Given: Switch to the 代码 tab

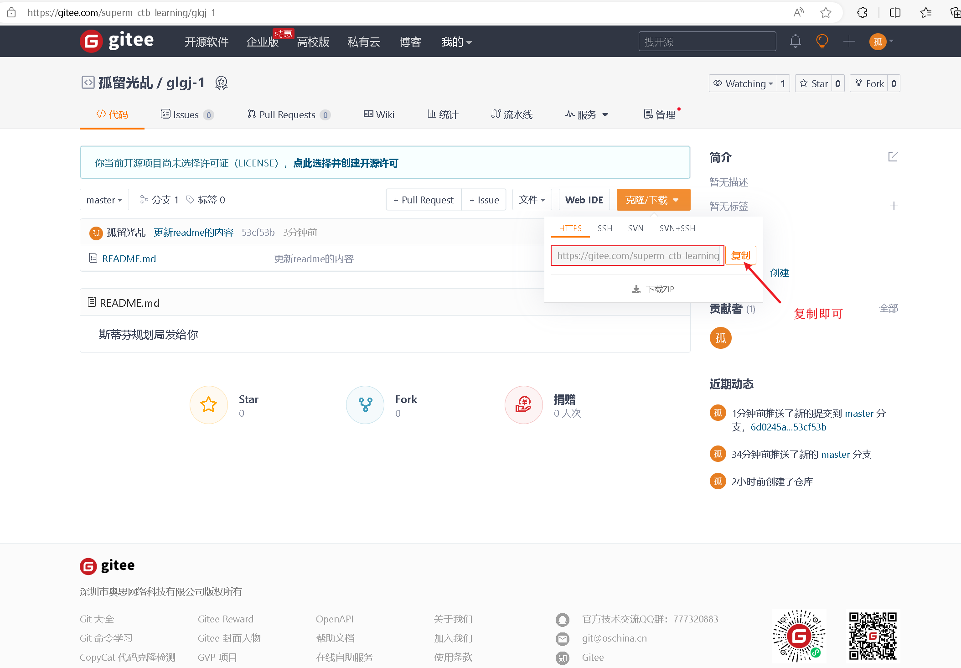Looking at the screenshot, I should (x=112, y=114).
